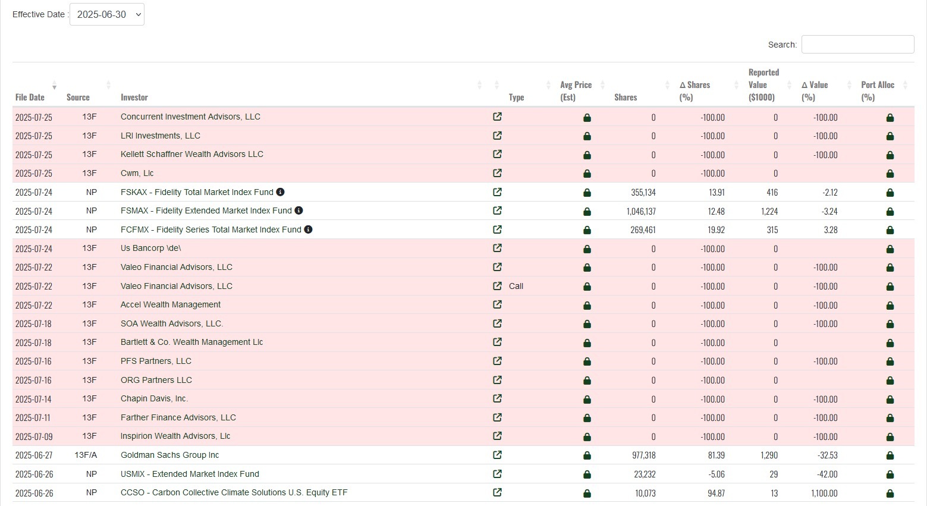Open external link for Goldman Sachs Group Inc
The height and width of the screenshot is (506, 927).
(x=497, y=455)
